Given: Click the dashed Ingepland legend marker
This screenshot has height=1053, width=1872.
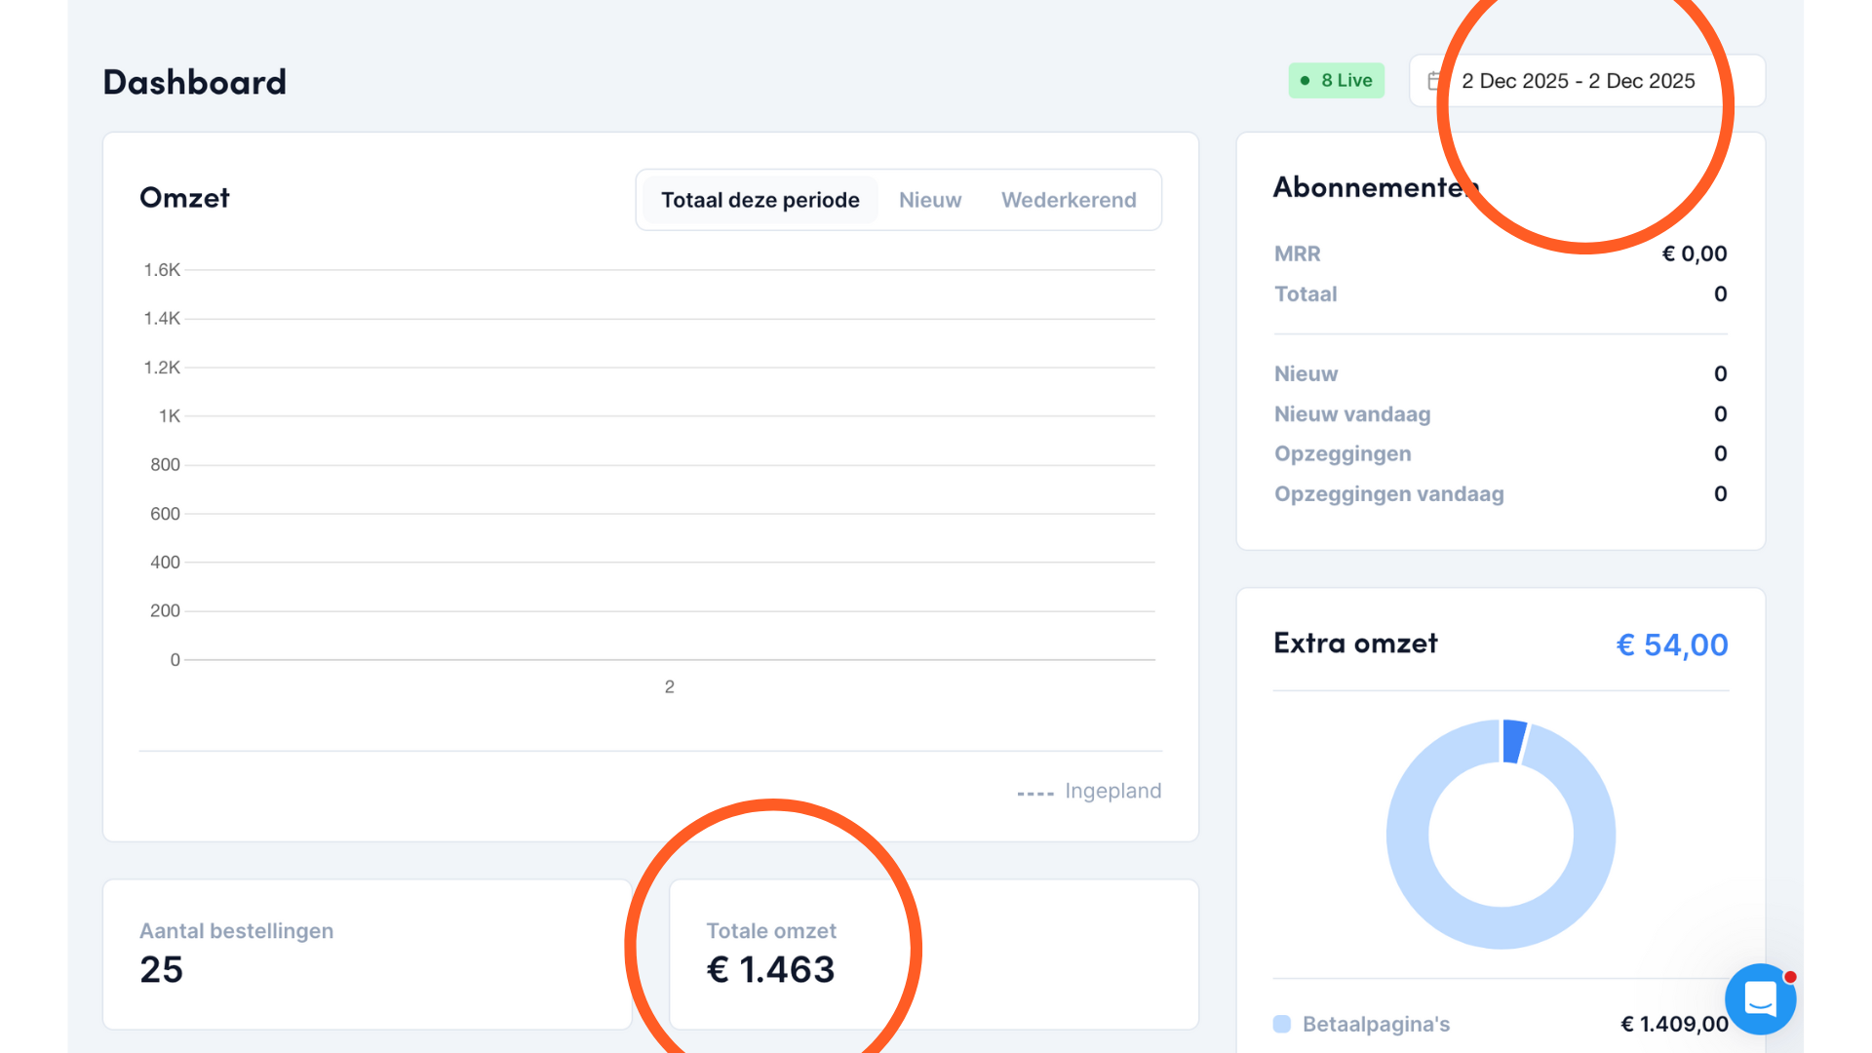Looking at the screenshot, I should pyautogui.click(x=1034, y=793).
